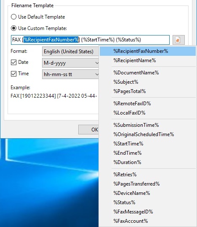Click inside the custom template text field
This screenshot has width=197, height=227.
pos(90,40)
